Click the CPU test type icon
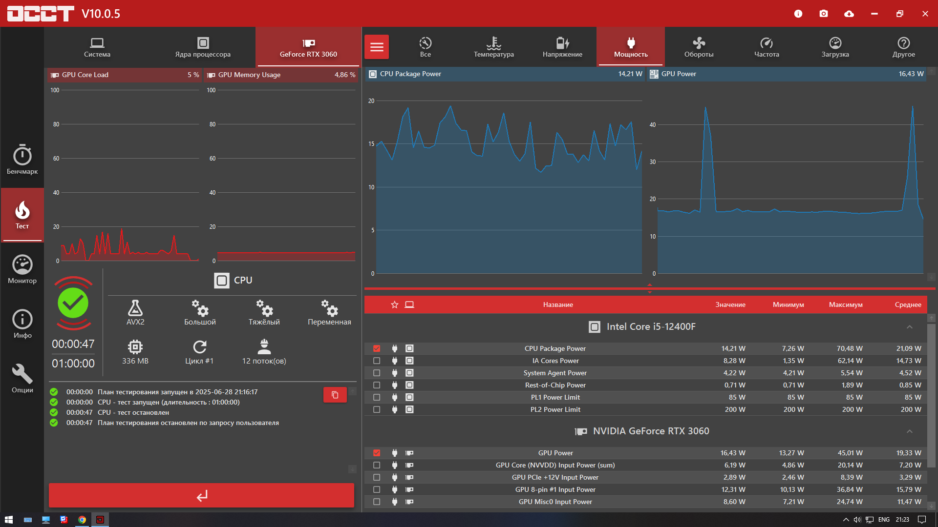 (221, 280)
